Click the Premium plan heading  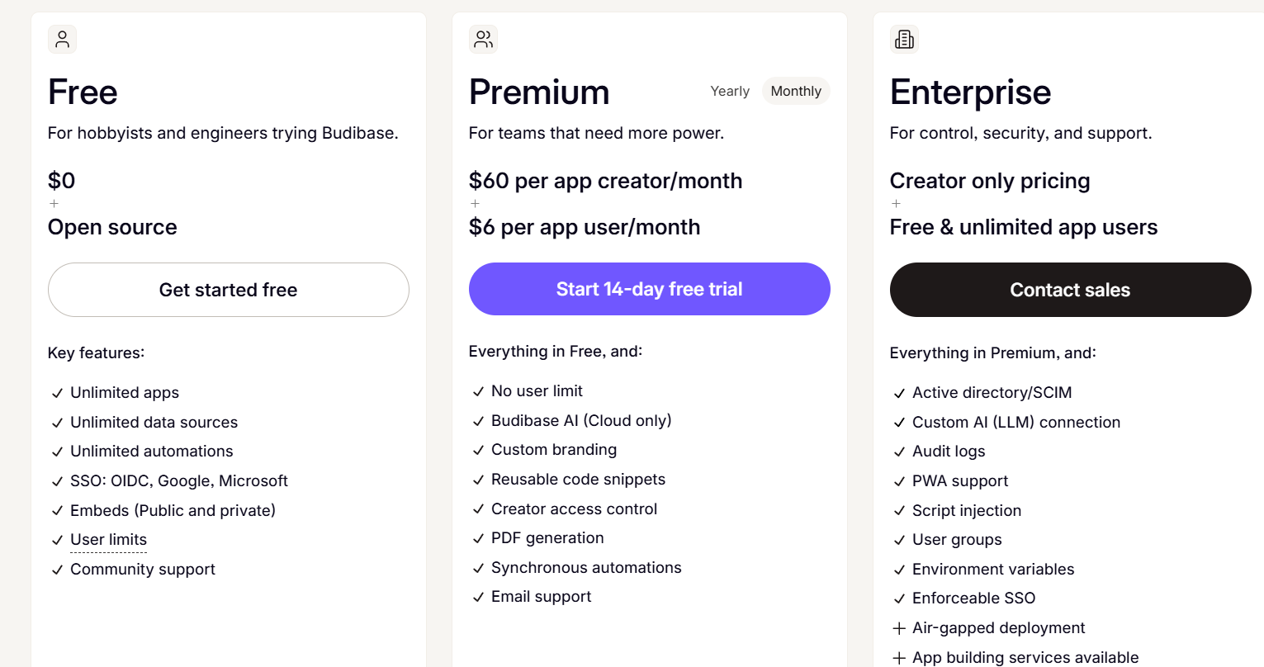click(539, 92)
